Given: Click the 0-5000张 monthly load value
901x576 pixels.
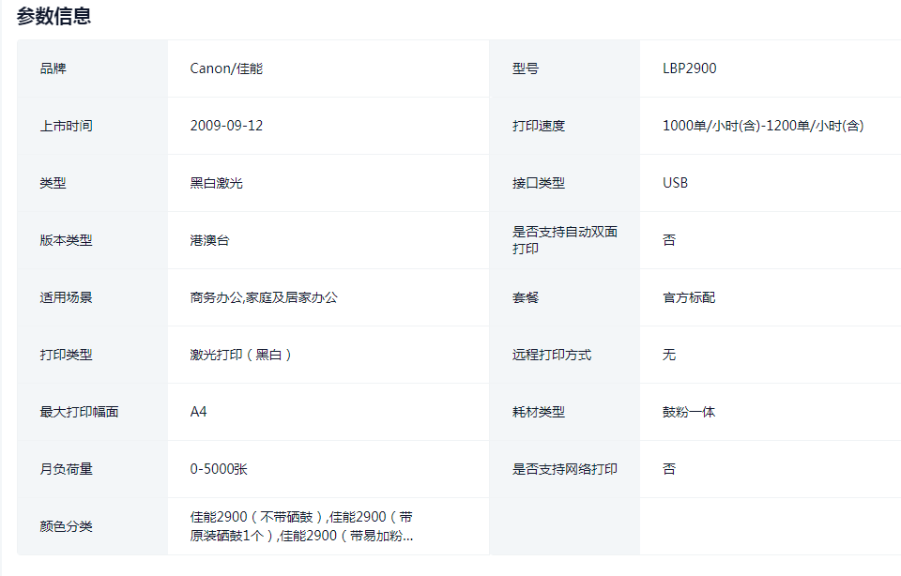Looking at the screenshot, I should (219, 469).
